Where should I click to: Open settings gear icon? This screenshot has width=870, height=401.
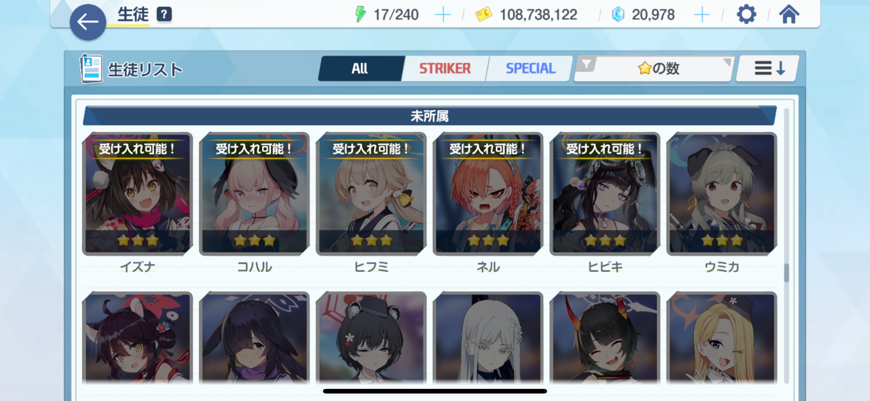click(746, 14)
